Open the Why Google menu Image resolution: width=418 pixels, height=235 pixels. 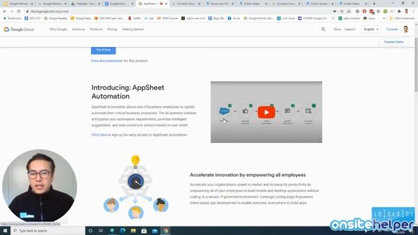58,29
